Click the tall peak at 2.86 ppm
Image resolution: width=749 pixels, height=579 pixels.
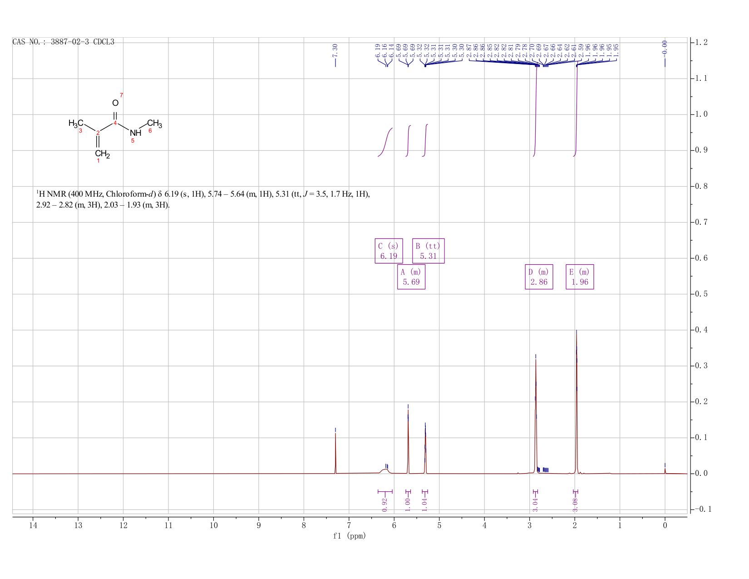click(536, 416)
